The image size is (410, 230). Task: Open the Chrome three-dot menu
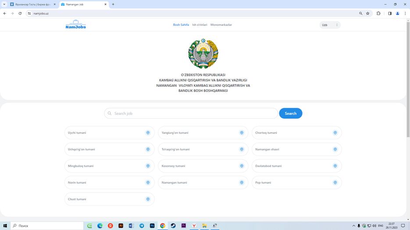[405, 13]
